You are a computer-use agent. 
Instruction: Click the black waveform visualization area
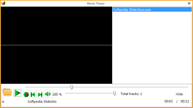56,45
